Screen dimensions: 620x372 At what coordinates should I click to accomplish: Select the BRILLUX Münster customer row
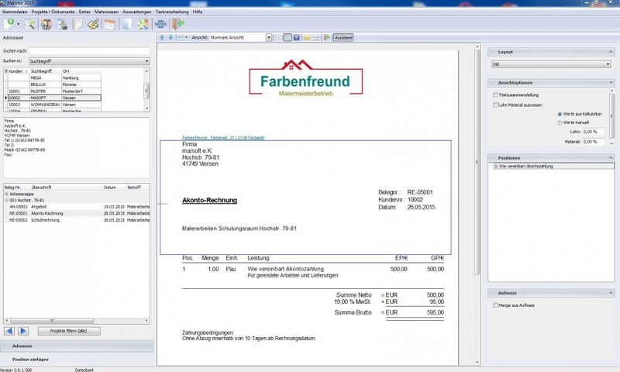pyautogui.click(x=54, y=84)
